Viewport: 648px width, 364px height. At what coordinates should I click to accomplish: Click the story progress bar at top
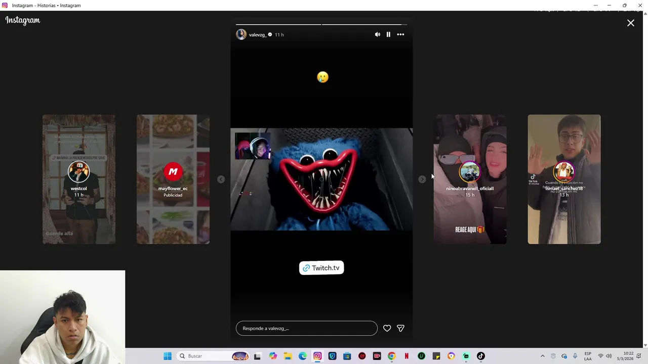coord(321,24)
